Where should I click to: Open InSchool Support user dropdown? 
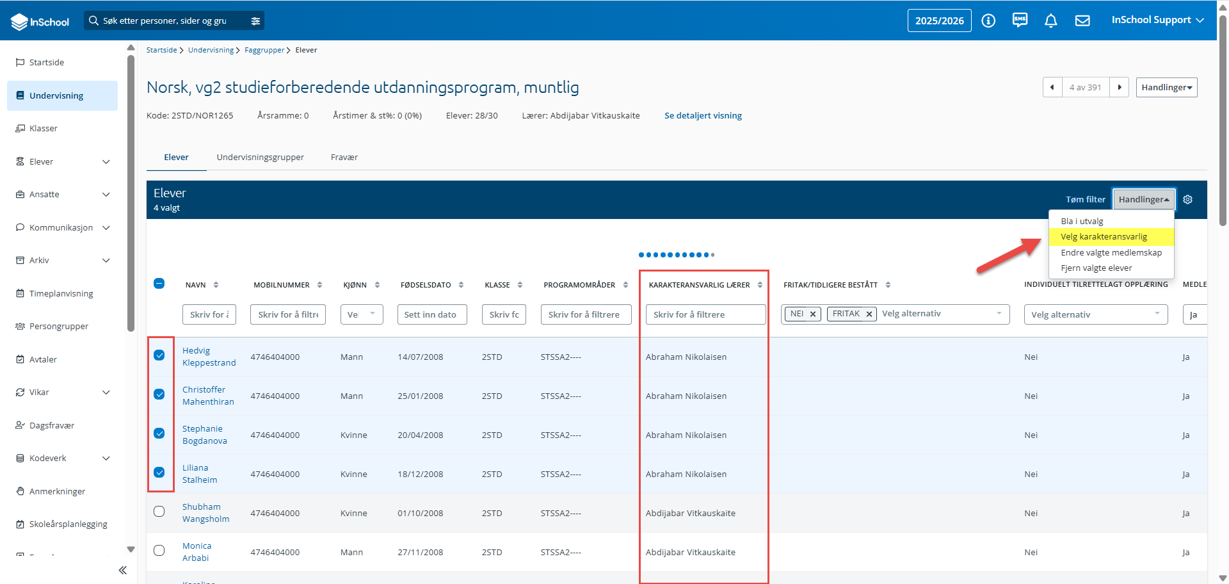(x=1158, y=20)
